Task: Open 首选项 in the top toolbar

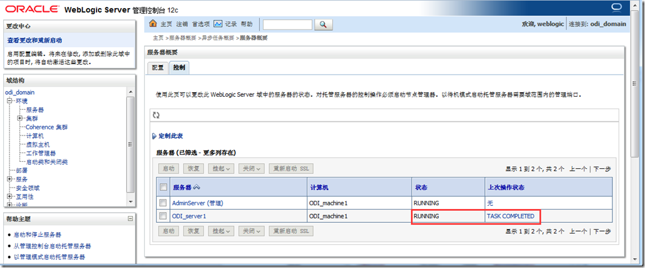Action: click(200, 24)
